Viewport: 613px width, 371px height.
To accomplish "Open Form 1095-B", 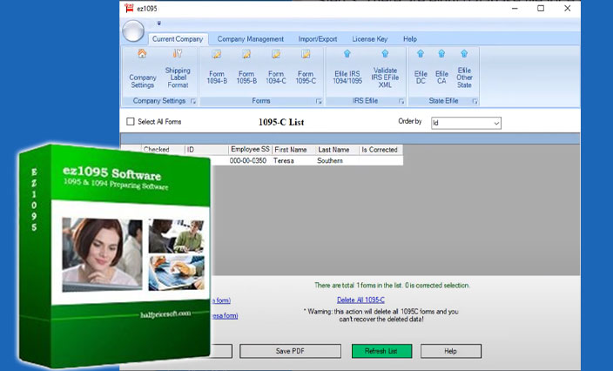I will [x=246, y=67].
